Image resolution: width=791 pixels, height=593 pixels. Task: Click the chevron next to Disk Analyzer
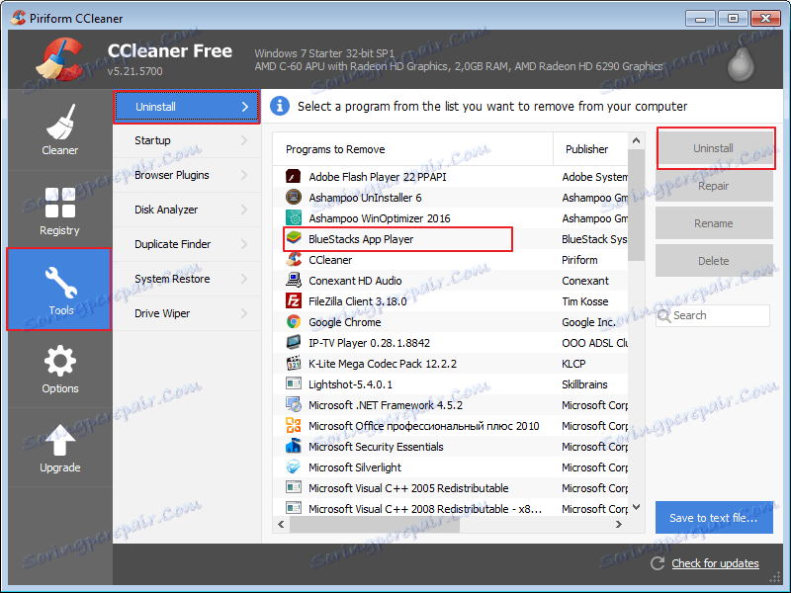point(244,210)
